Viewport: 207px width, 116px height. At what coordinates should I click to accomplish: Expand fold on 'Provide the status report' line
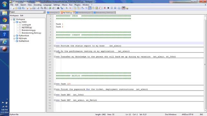pyautogui.click(x=55, y=46)
